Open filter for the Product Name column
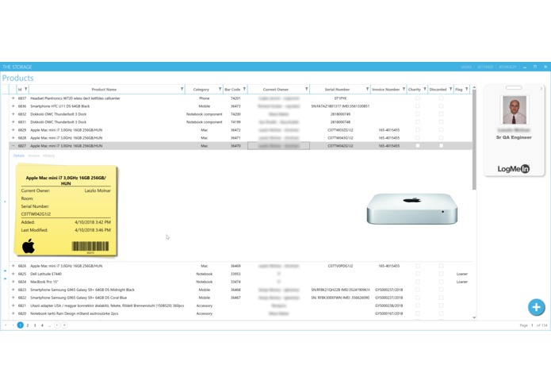 (182, 90)
